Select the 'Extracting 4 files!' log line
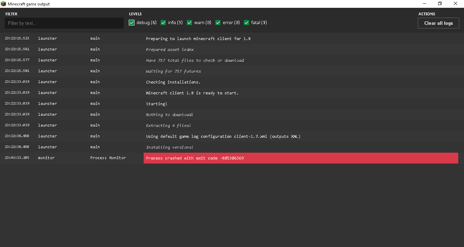 tap(168, 126)
